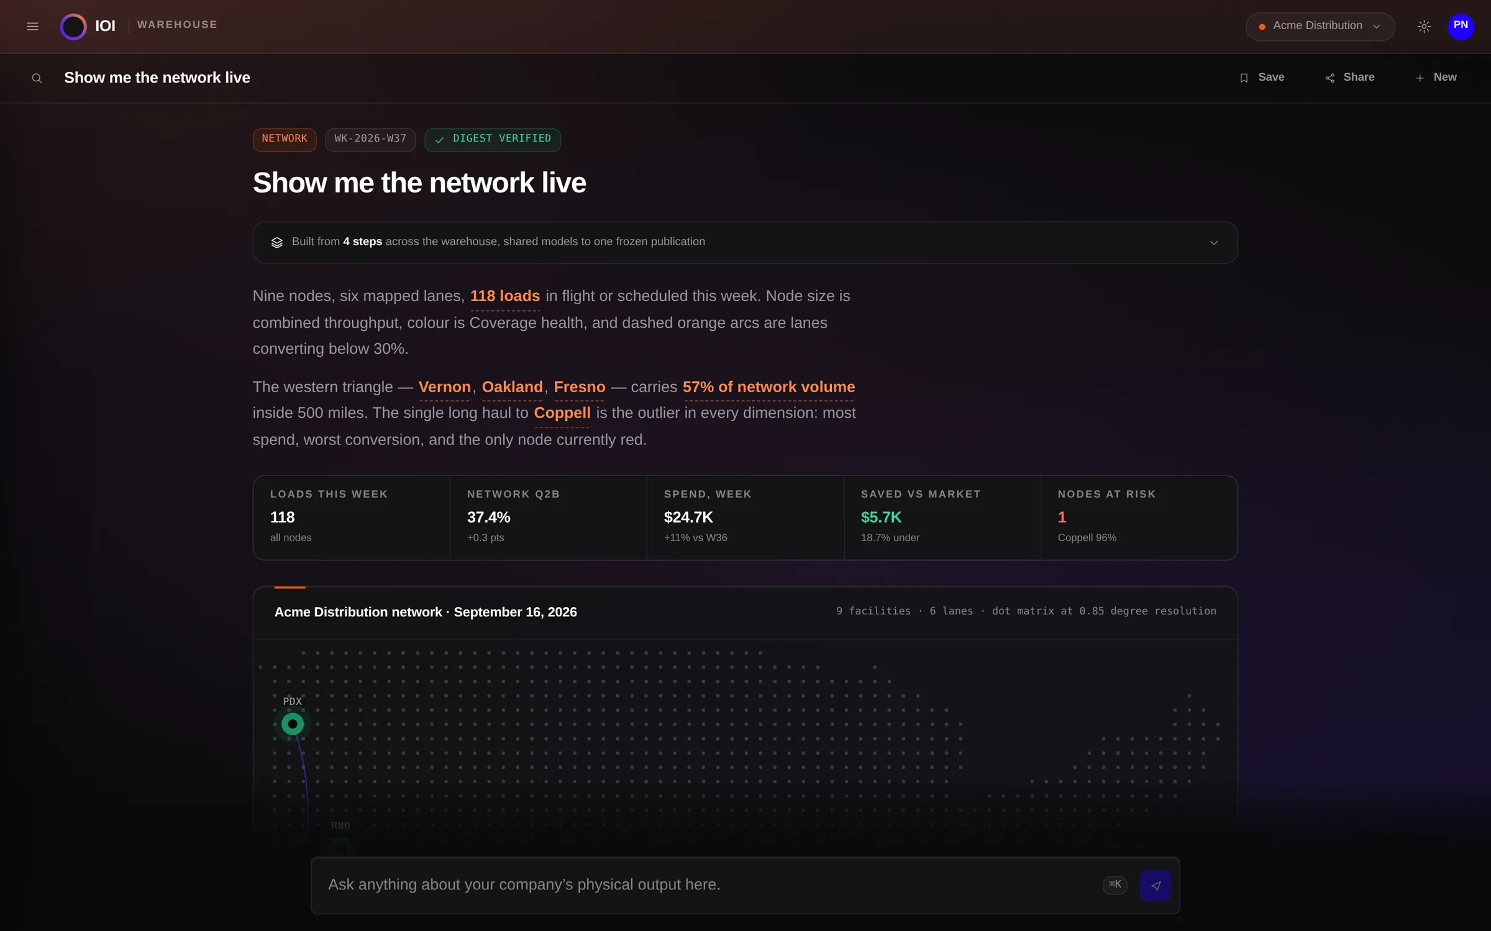Open the Coppell link
This screenshot has width=1491, height=931.
pyautogui.click(x=562, y=413)
